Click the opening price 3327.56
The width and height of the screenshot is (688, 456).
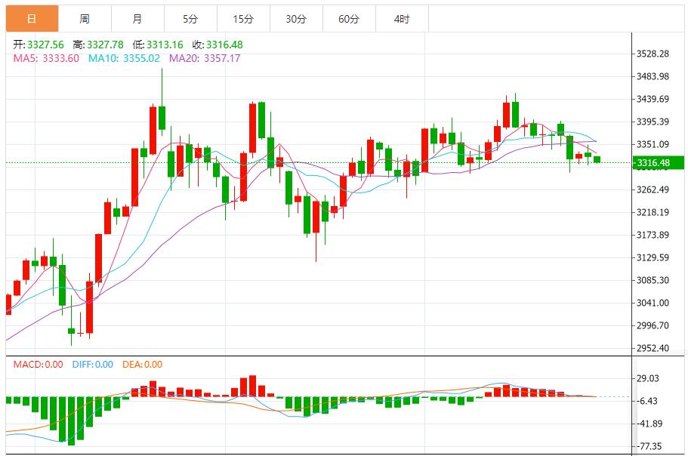(45, 45)
